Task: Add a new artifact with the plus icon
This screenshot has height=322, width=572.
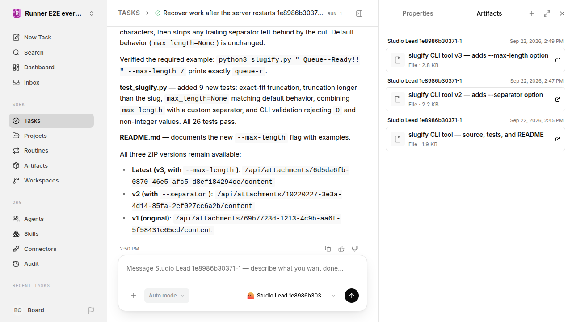Action: [x=532, y=13]
